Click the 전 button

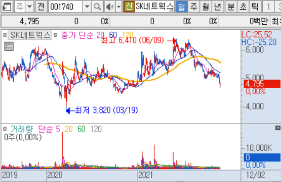coord(41,7)
